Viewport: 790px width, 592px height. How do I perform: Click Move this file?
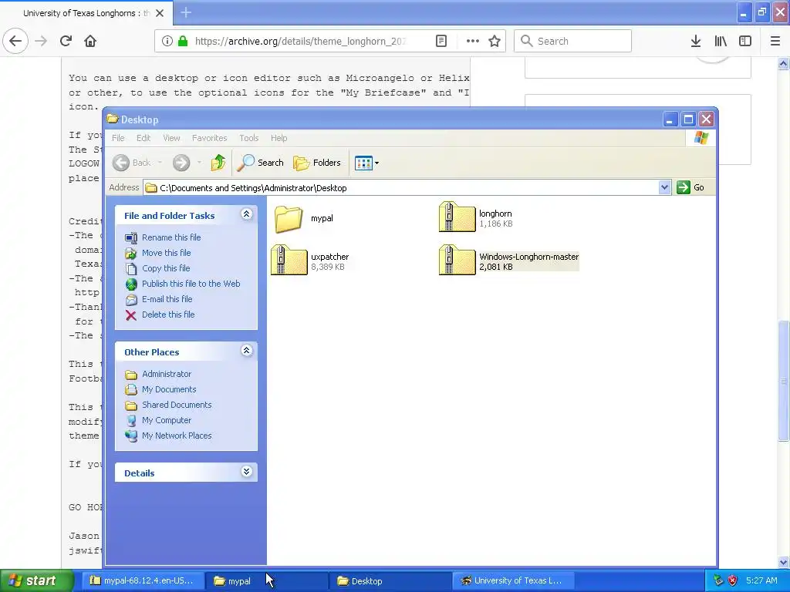(x=167, y=253)
